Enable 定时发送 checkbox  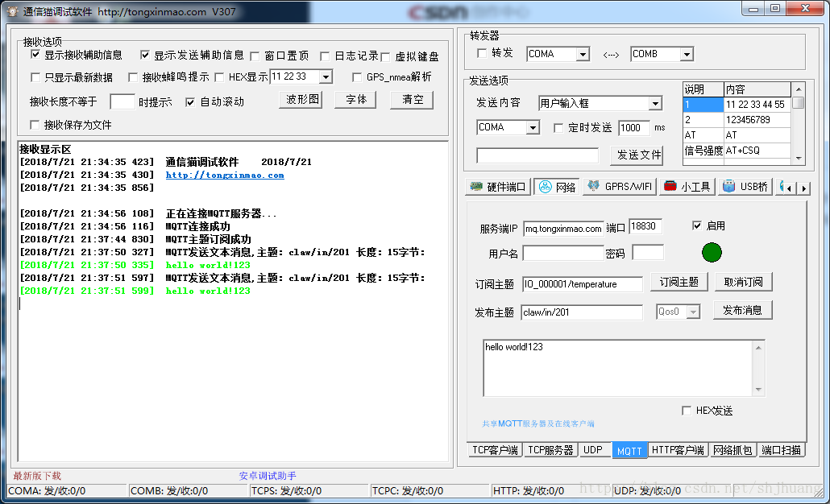tap(558, 128)
